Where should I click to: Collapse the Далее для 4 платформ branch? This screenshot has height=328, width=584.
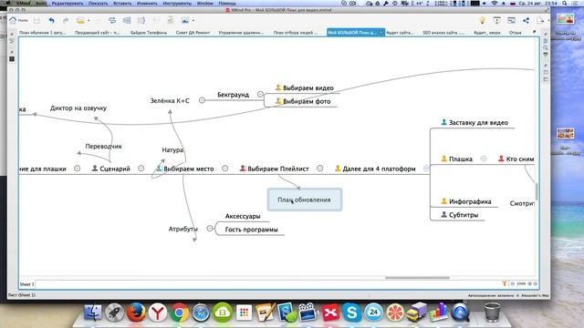[x=426, y=169]
